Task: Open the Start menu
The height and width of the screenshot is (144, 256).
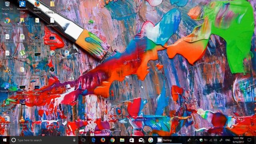Action: tap(5, 140)
